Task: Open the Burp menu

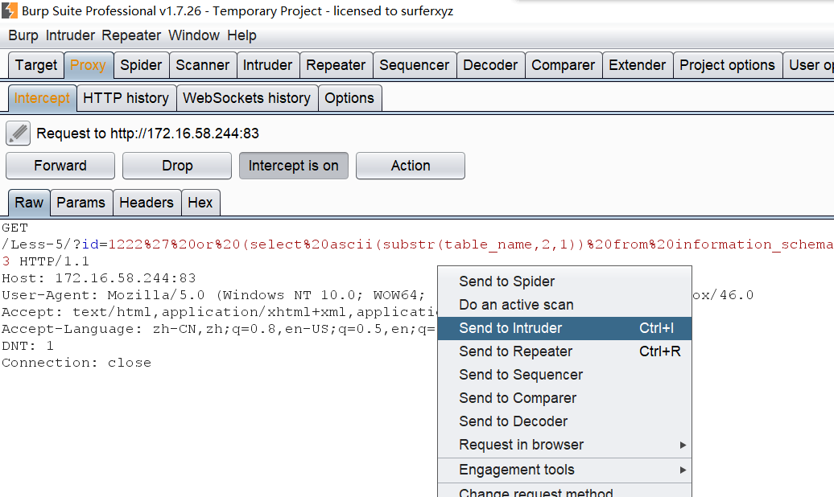Action: (x=23, y=35)
